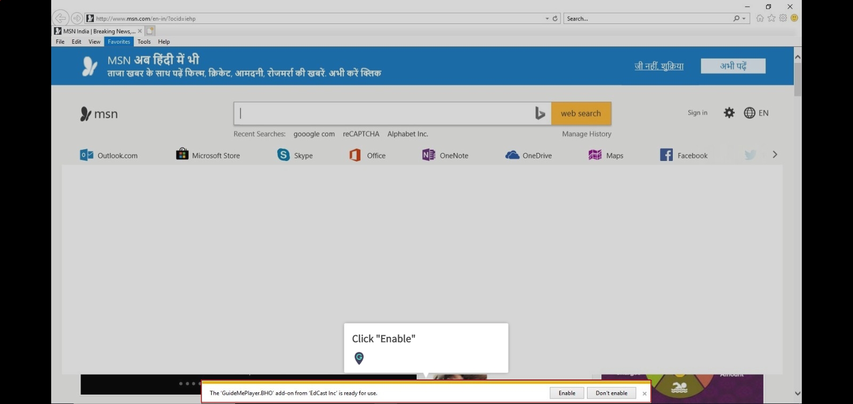Click Enable in add-on notification bar
This screenshot has height=404, width=853.
tap(567, 393)
